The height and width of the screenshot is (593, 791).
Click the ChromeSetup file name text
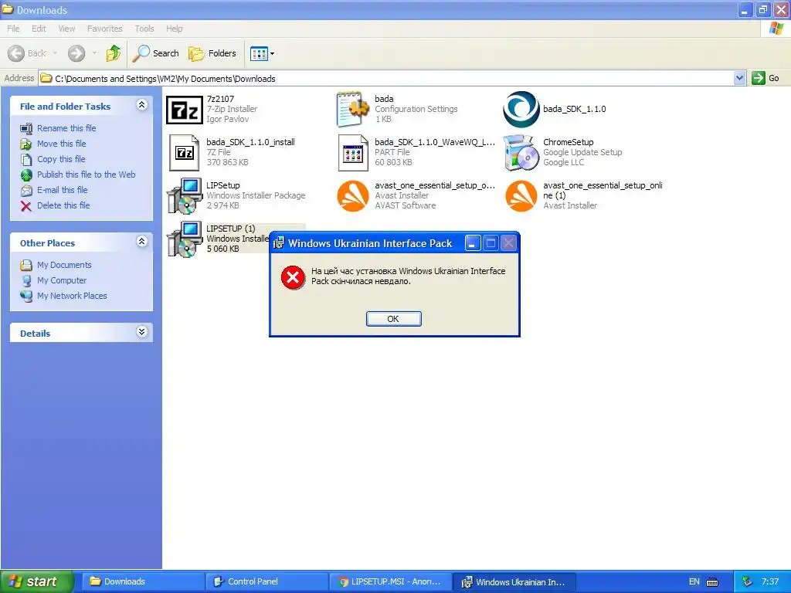click(568, 142)
